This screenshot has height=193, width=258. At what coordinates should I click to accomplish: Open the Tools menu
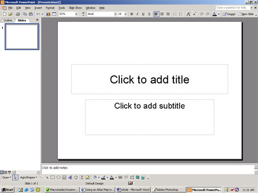pyautogui.click(x=61, y=8)
